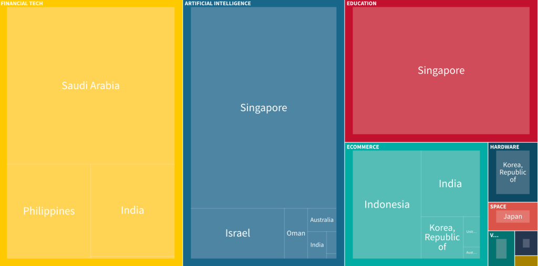Click the ECOMMERCE category header
The width and height of the screenshot is (538, 266).
[363, 147]
